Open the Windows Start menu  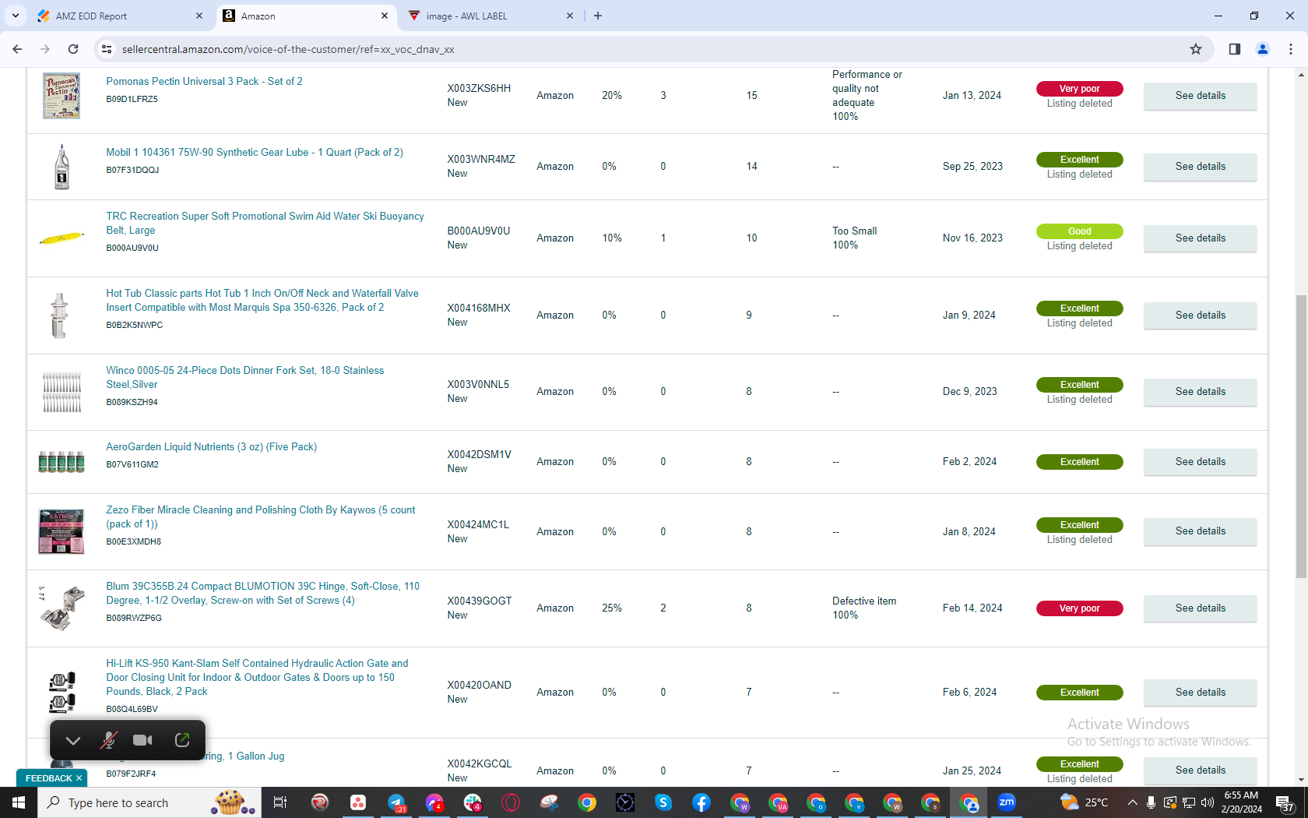(x=19, y=802)
